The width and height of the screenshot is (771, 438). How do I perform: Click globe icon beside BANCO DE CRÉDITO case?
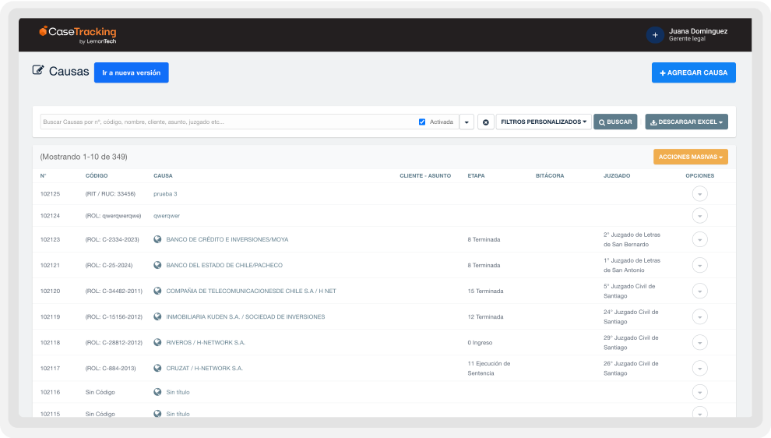click(157, 239)
